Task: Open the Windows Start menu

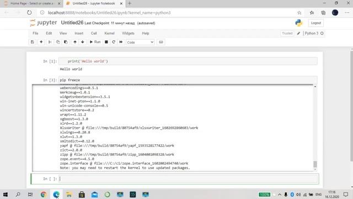Action: point(6,194)
